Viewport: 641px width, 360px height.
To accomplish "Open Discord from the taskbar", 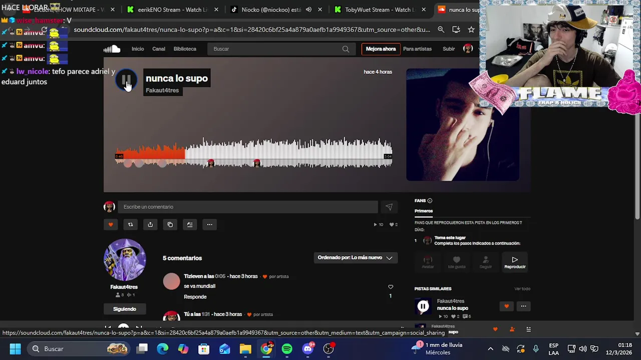I will point(308,348).
